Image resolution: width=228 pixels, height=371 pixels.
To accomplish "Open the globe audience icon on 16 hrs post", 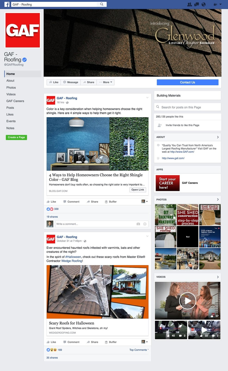I will pyautogui.click(x=67, y=102).
